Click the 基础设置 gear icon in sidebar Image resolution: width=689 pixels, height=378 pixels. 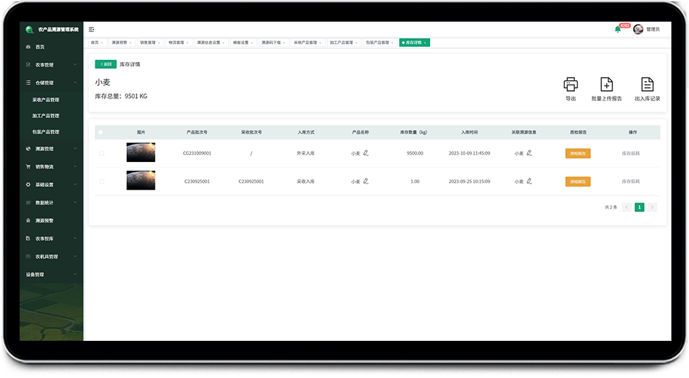[28, 185]
